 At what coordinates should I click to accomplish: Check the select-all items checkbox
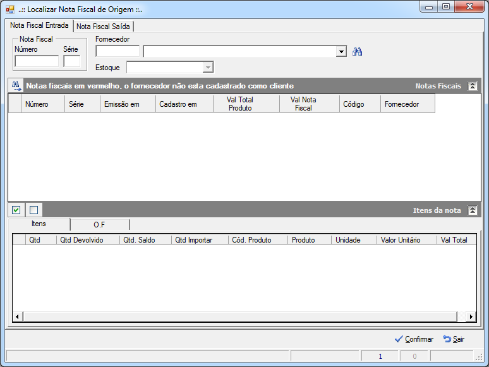[16, 210]
